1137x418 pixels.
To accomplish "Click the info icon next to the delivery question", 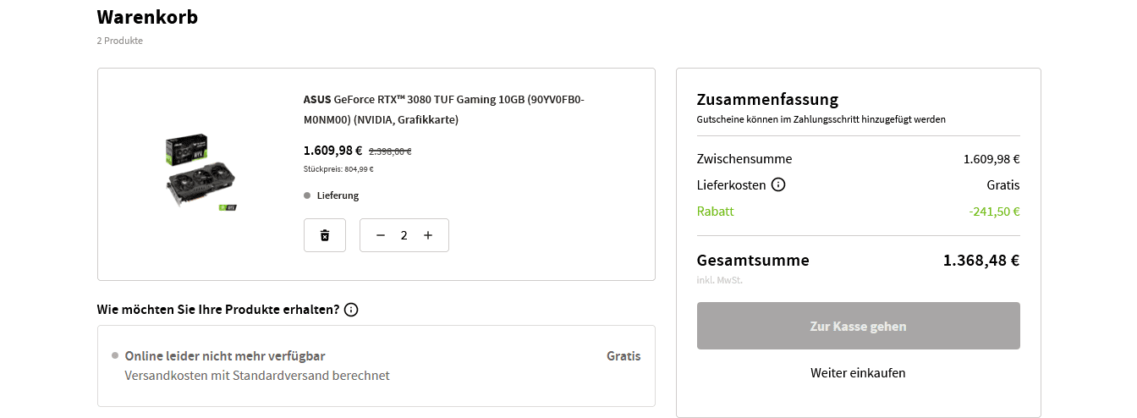I will (351, 310).
